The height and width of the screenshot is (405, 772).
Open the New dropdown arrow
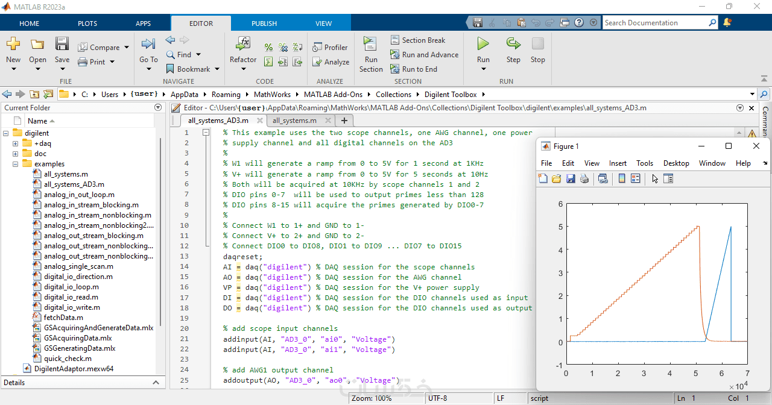click(13, 69)
